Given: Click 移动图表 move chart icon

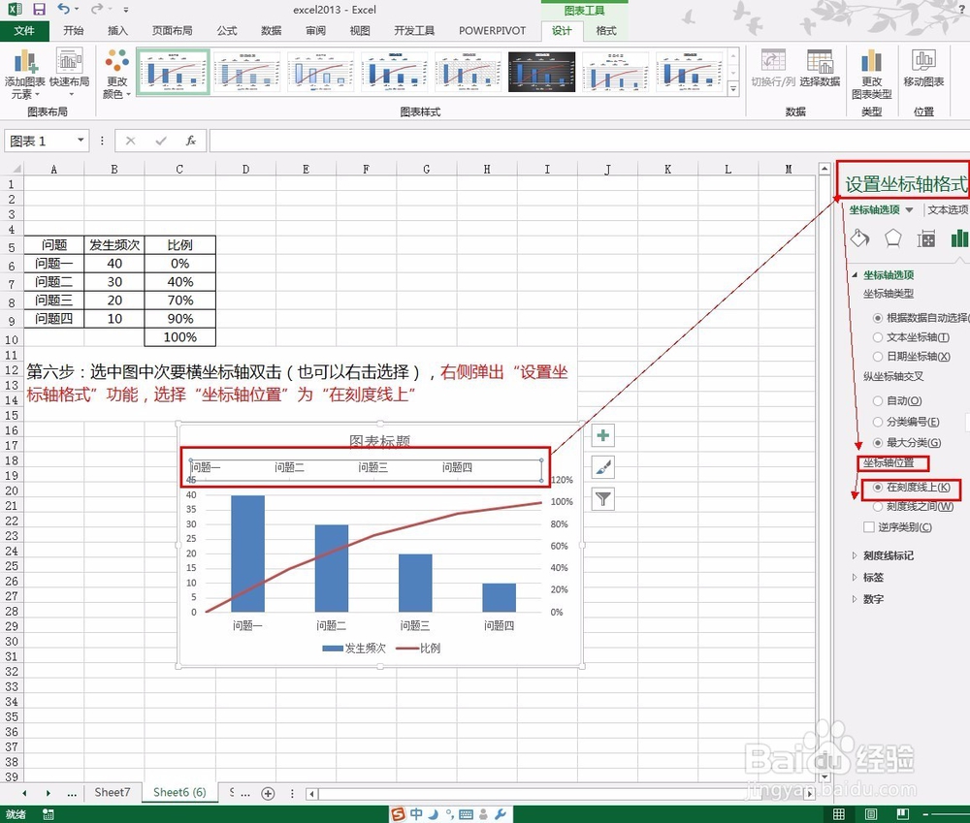Looking at the screenshot, I should click(923, 68).
